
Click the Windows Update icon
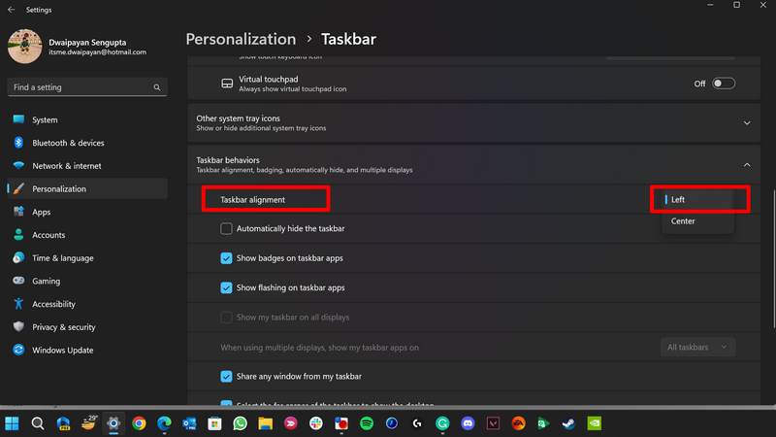(x=18, y=351)
